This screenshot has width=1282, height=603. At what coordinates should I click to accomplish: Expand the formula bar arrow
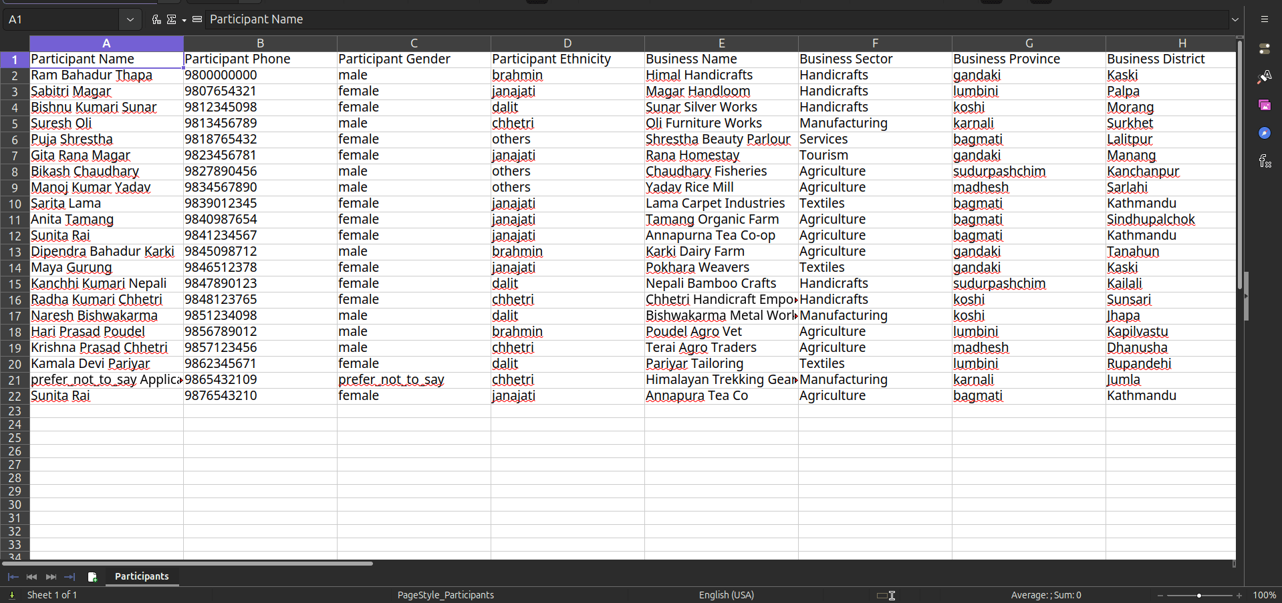coord(1235,19)
